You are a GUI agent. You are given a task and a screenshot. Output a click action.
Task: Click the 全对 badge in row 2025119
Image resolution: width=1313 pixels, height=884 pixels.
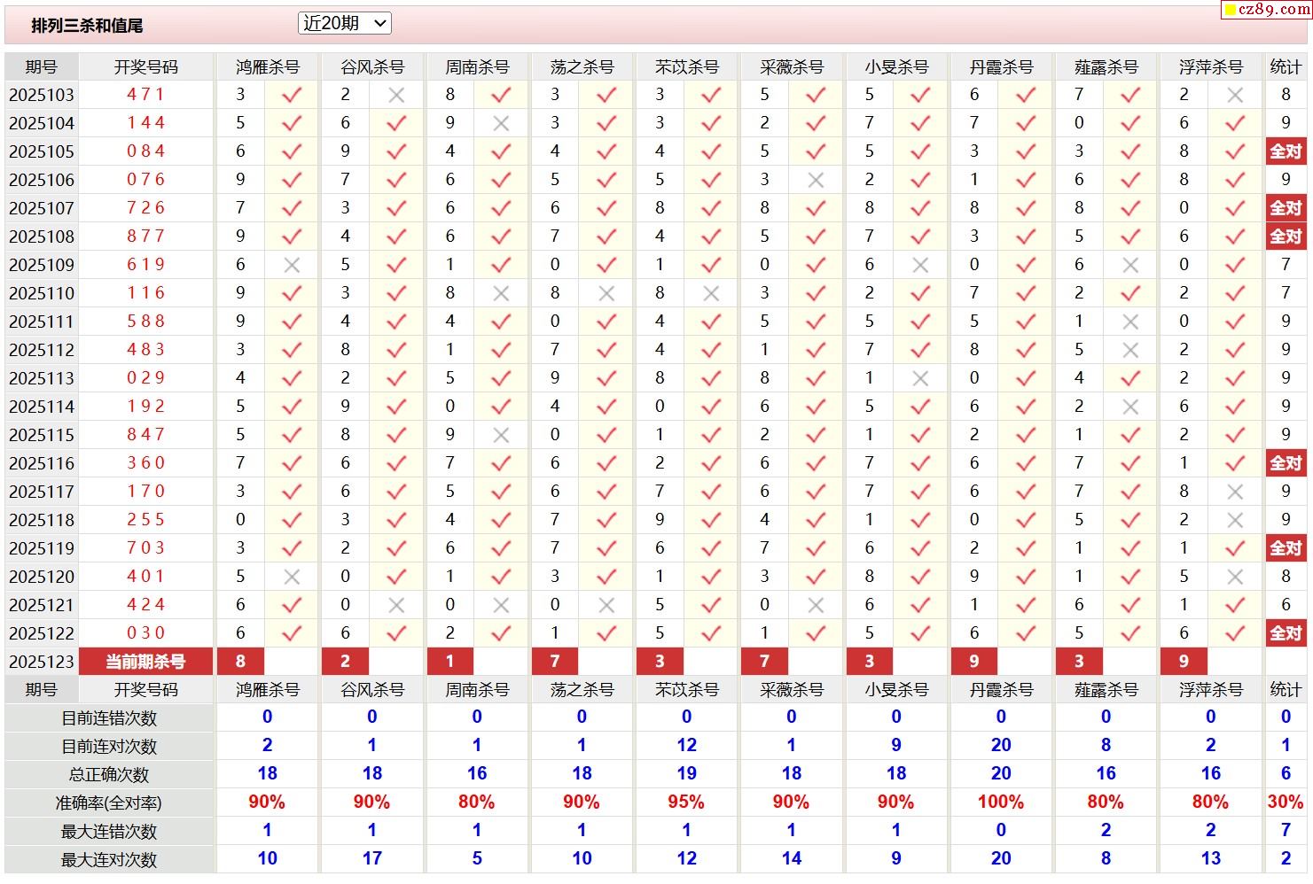coord(1286,548)
